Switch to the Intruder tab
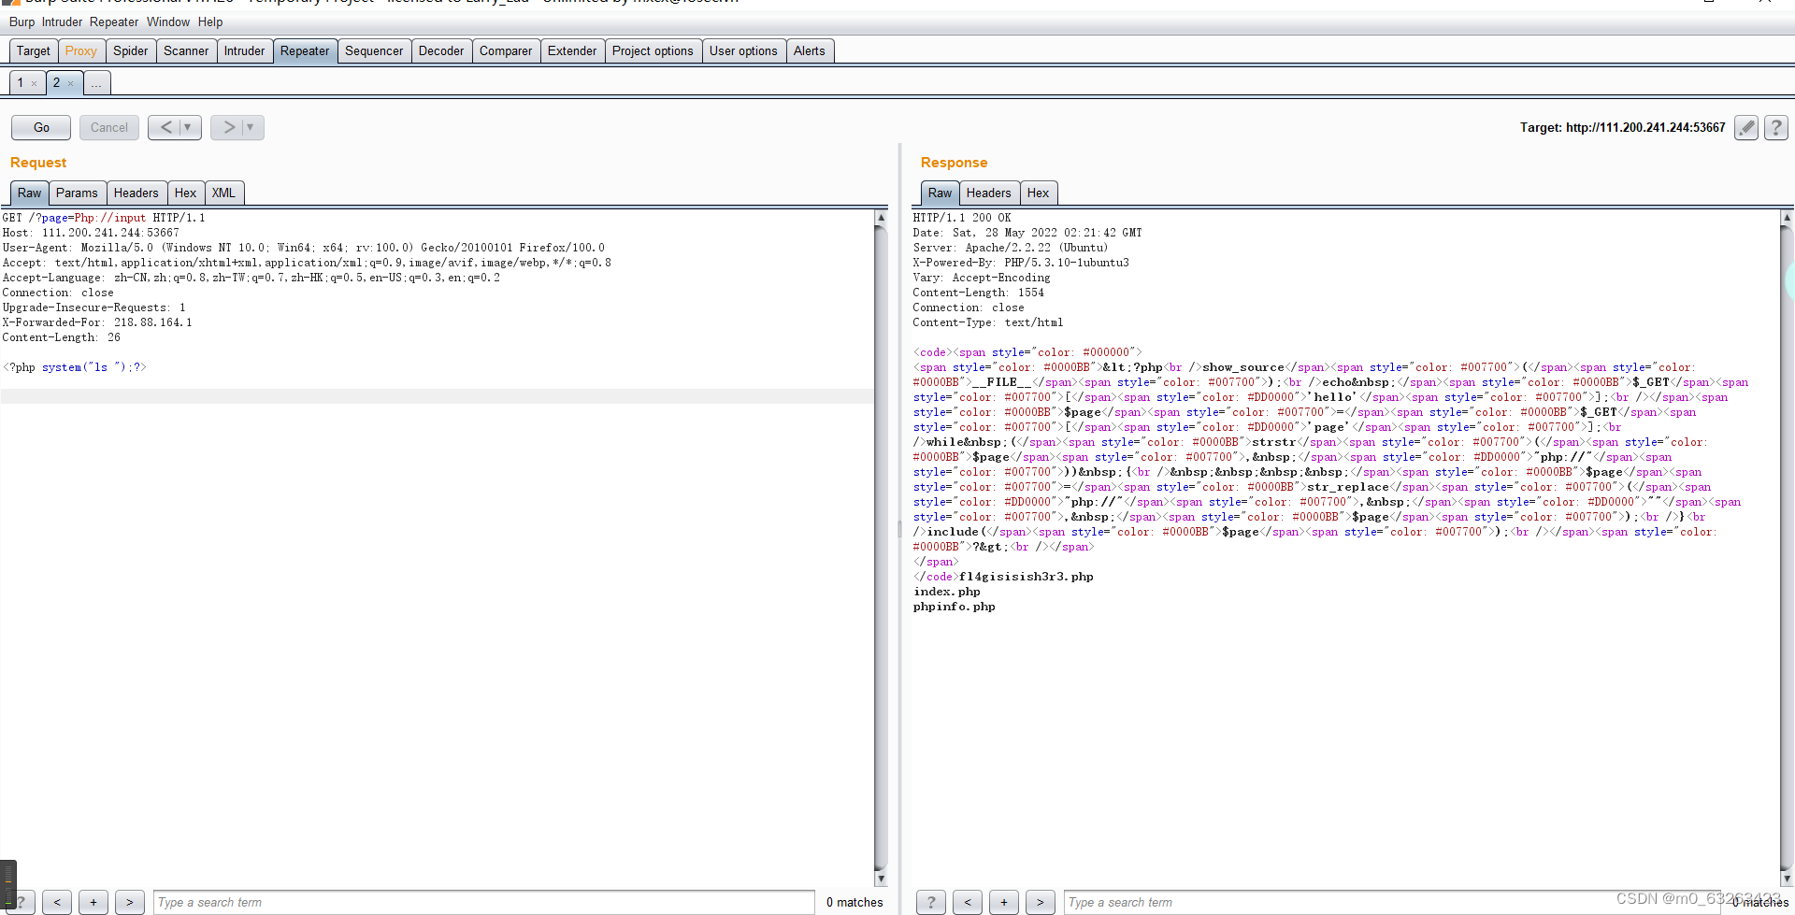 (x=244, y=50)
